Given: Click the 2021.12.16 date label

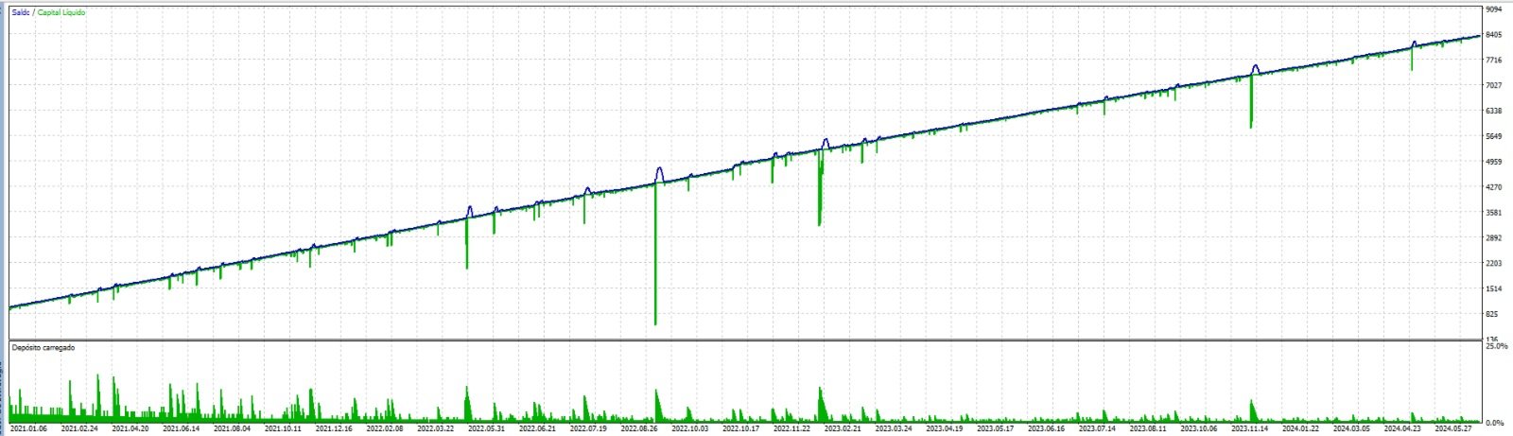Looking at the screenshot, I should [x=334, y=428].
